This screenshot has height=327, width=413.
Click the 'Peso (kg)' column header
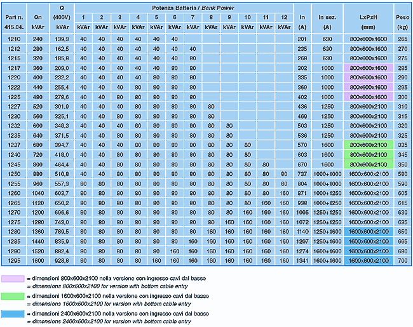pyautogui.click(x=402, y=17)
